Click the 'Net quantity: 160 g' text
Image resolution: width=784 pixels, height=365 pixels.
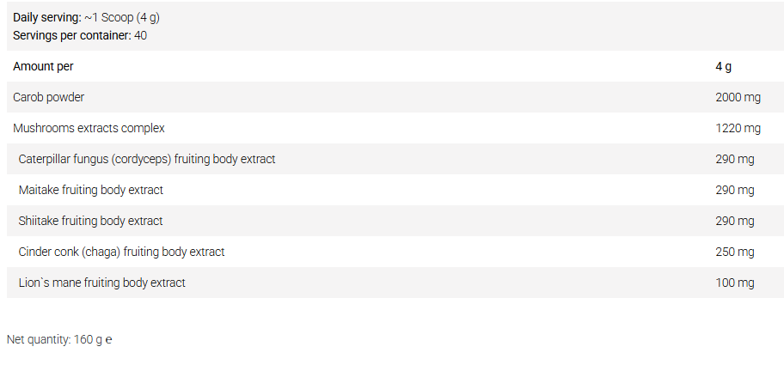(54, 339)
